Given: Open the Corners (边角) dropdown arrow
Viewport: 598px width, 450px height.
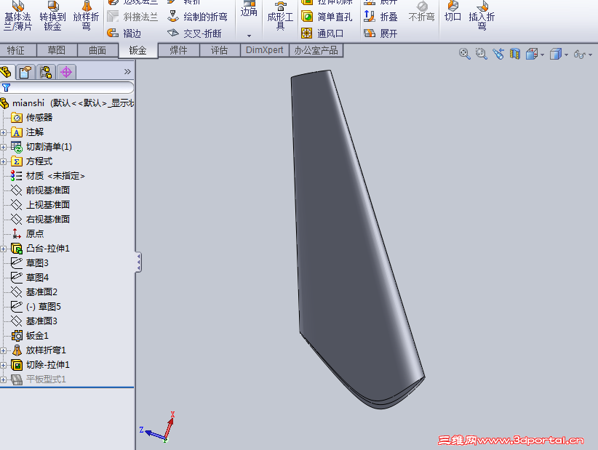Looking at the screenshot, I should tap(249, 36).
